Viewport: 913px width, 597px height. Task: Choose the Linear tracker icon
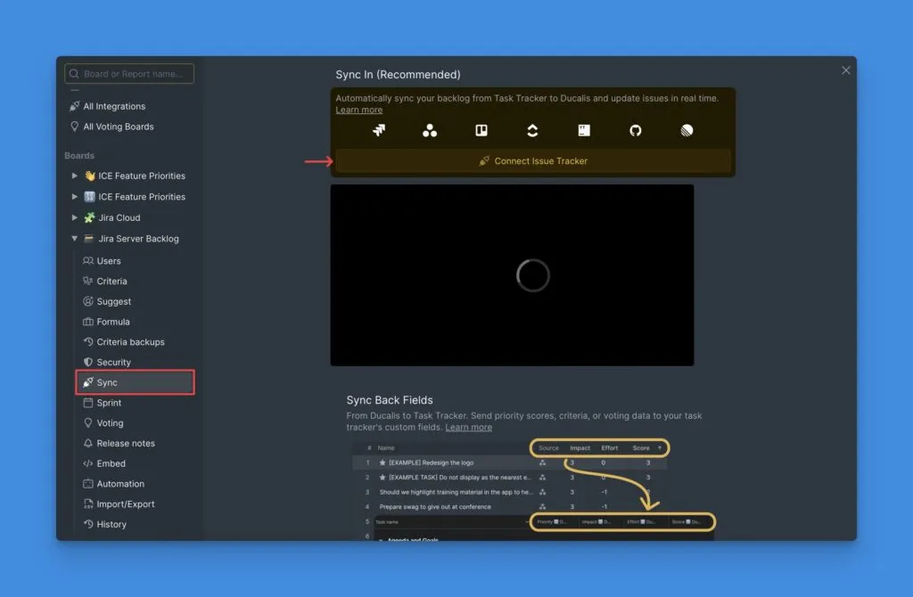pyautogui.click(x=685, y=130)
